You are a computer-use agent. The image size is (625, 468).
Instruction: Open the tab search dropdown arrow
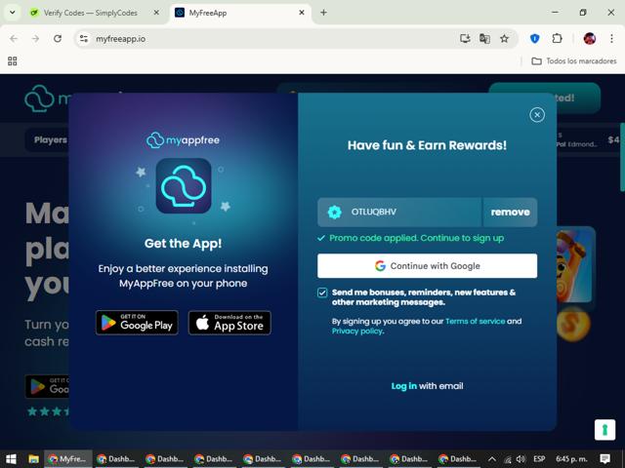pyautogui.click(x=13, y=13)
